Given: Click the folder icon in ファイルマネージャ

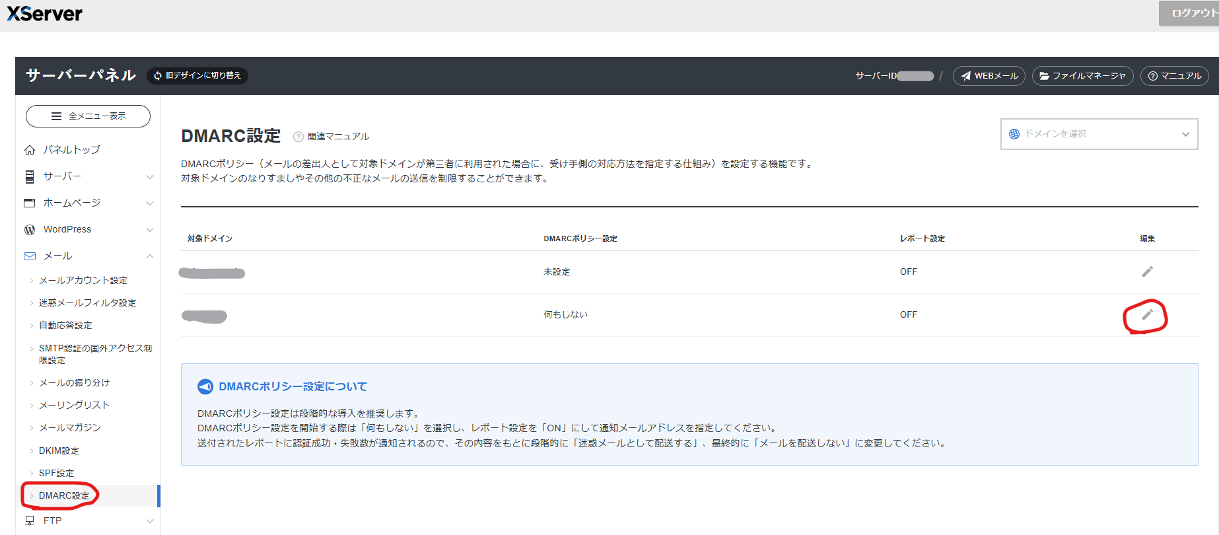Looking at the screenshot, I should [x=1044, y=76].
